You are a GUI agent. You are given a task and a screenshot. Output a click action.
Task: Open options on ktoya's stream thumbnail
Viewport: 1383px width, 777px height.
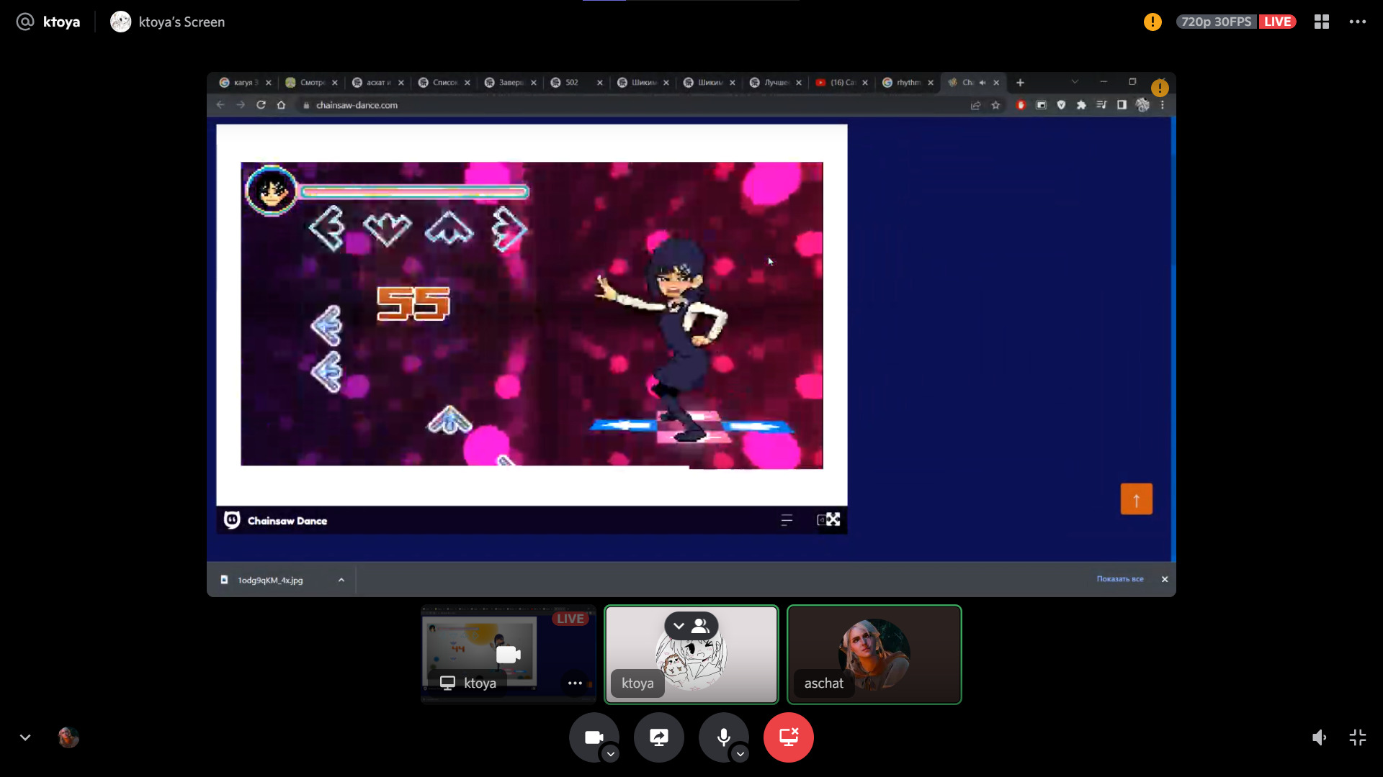[x=574, y=683]
